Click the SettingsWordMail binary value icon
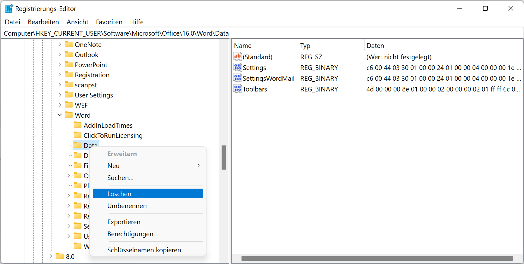 238,78
